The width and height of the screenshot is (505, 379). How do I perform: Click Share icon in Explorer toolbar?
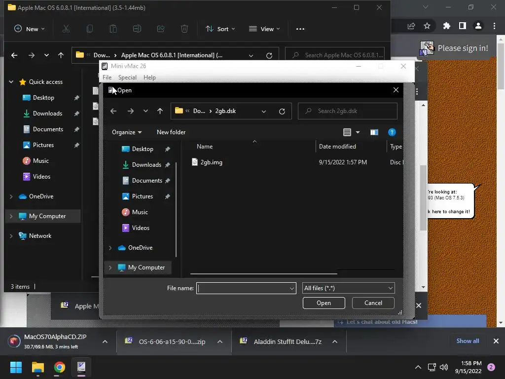click(x=160, y=29)
